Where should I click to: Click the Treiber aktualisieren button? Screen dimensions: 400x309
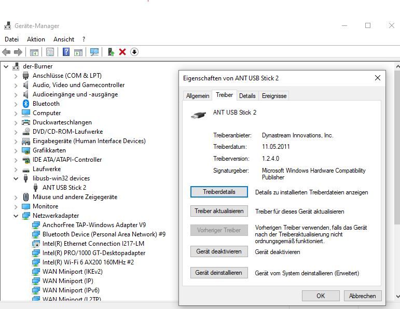click(219, 212)
